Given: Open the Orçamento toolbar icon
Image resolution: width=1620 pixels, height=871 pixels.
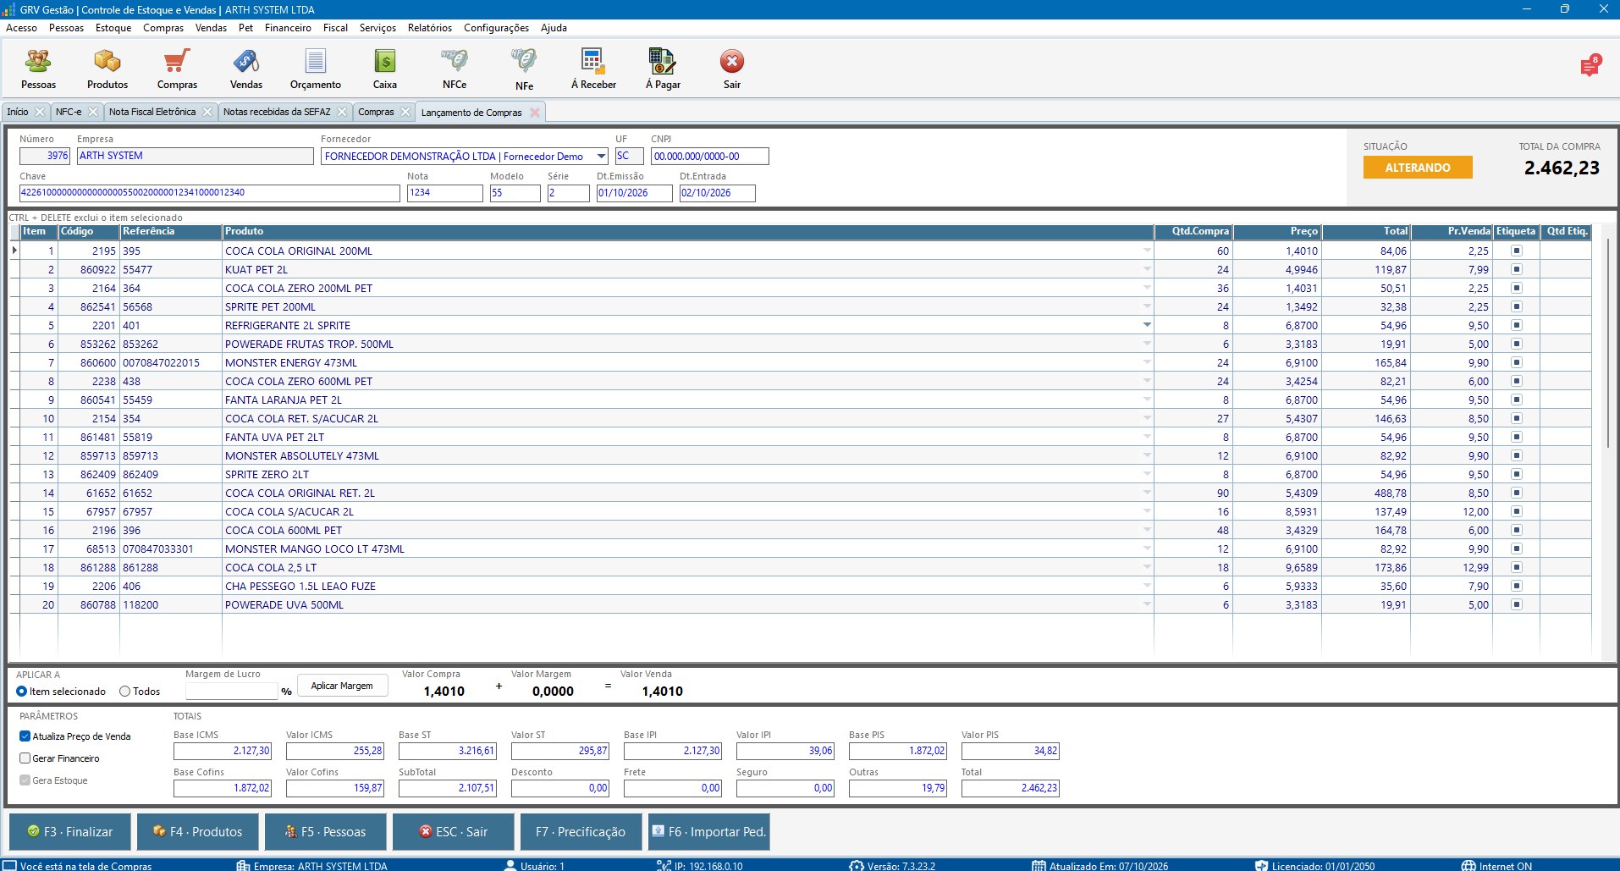Looking at the screenshot, I should pyautogui.click(x=316, y=69).
